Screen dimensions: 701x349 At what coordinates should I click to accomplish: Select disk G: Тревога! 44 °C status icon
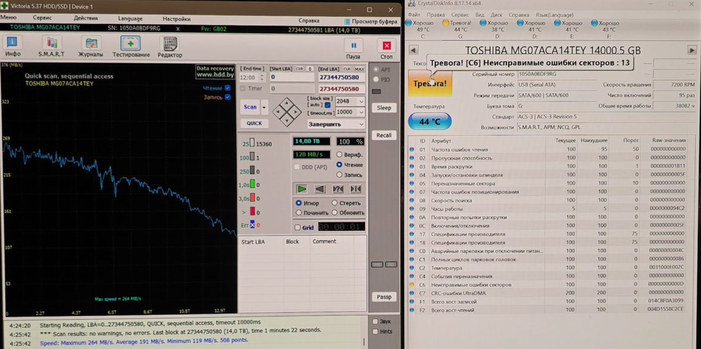[x=445, y=23]
